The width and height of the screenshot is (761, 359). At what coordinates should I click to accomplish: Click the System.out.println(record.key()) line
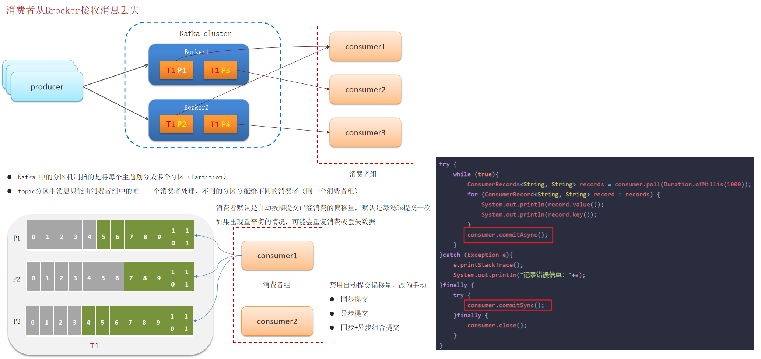tap(539, 214)
